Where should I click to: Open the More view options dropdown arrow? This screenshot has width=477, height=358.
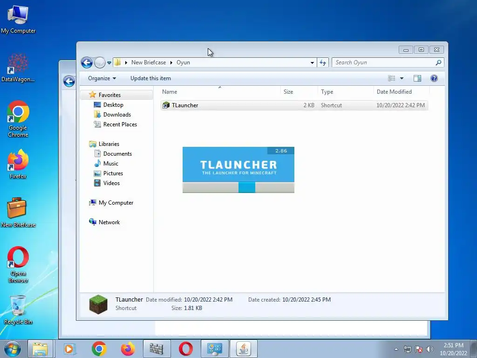(x=402, y=78)
